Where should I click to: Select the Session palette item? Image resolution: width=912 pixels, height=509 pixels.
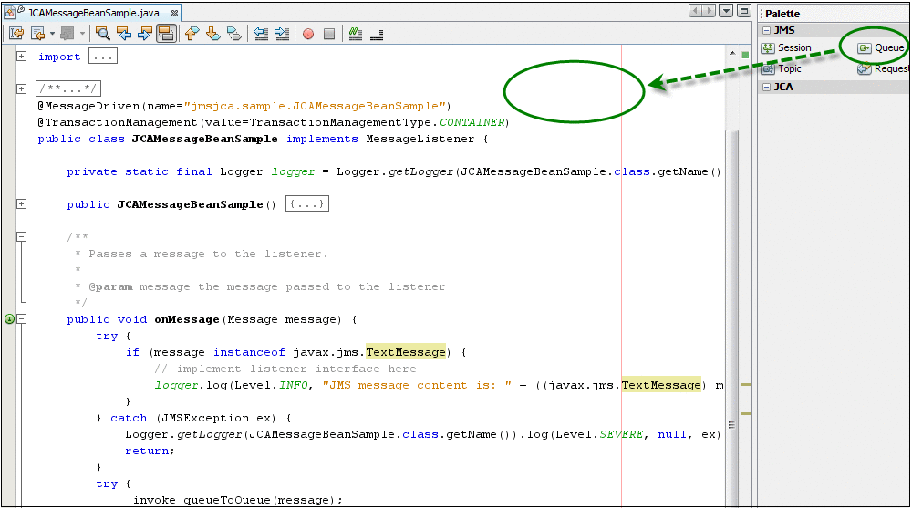click(786, 47)
